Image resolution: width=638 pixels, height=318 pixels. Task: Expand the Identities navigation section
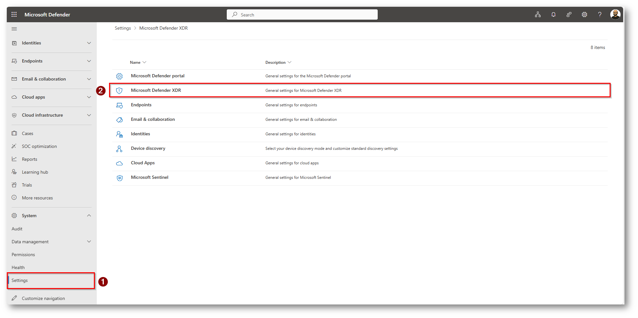point(89,43)
